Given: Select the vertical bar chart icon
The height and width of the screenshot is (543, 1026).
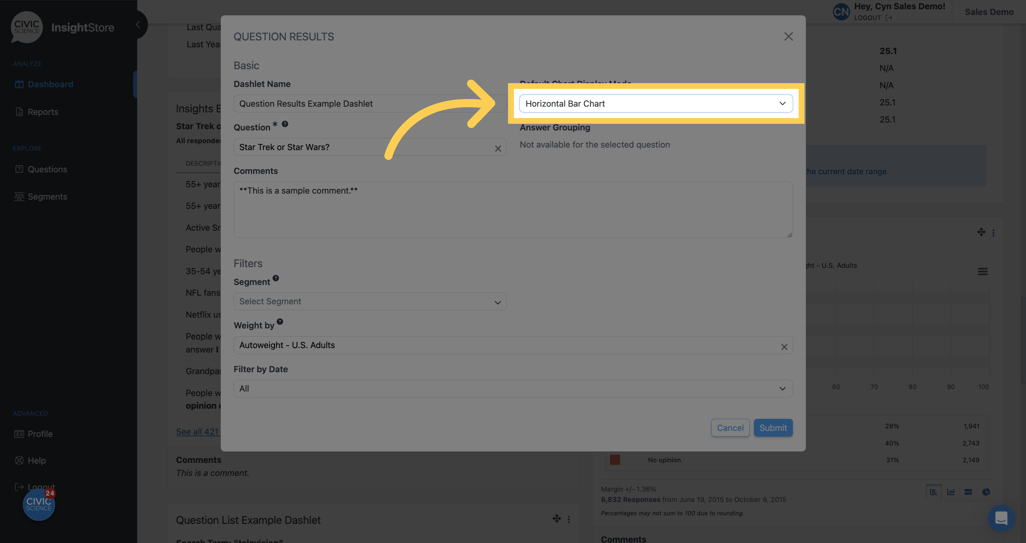Looking at the screenshot, I should tap(951, 492).
